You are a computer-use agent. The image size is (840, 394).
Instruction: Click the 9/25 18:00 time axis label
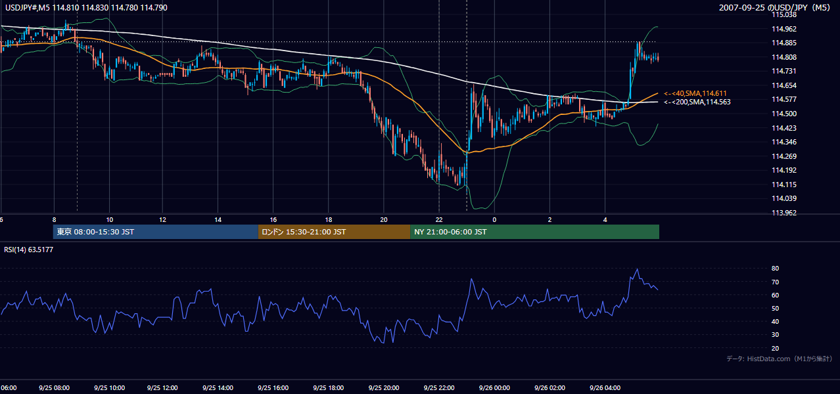click(329, 388)
